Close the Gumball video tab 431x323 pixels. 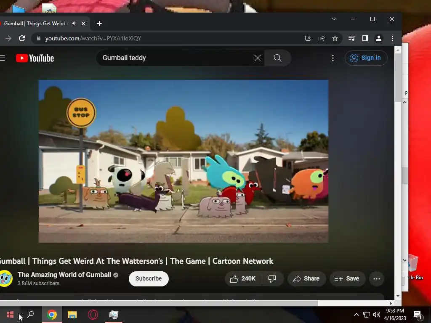coord(83,24)
